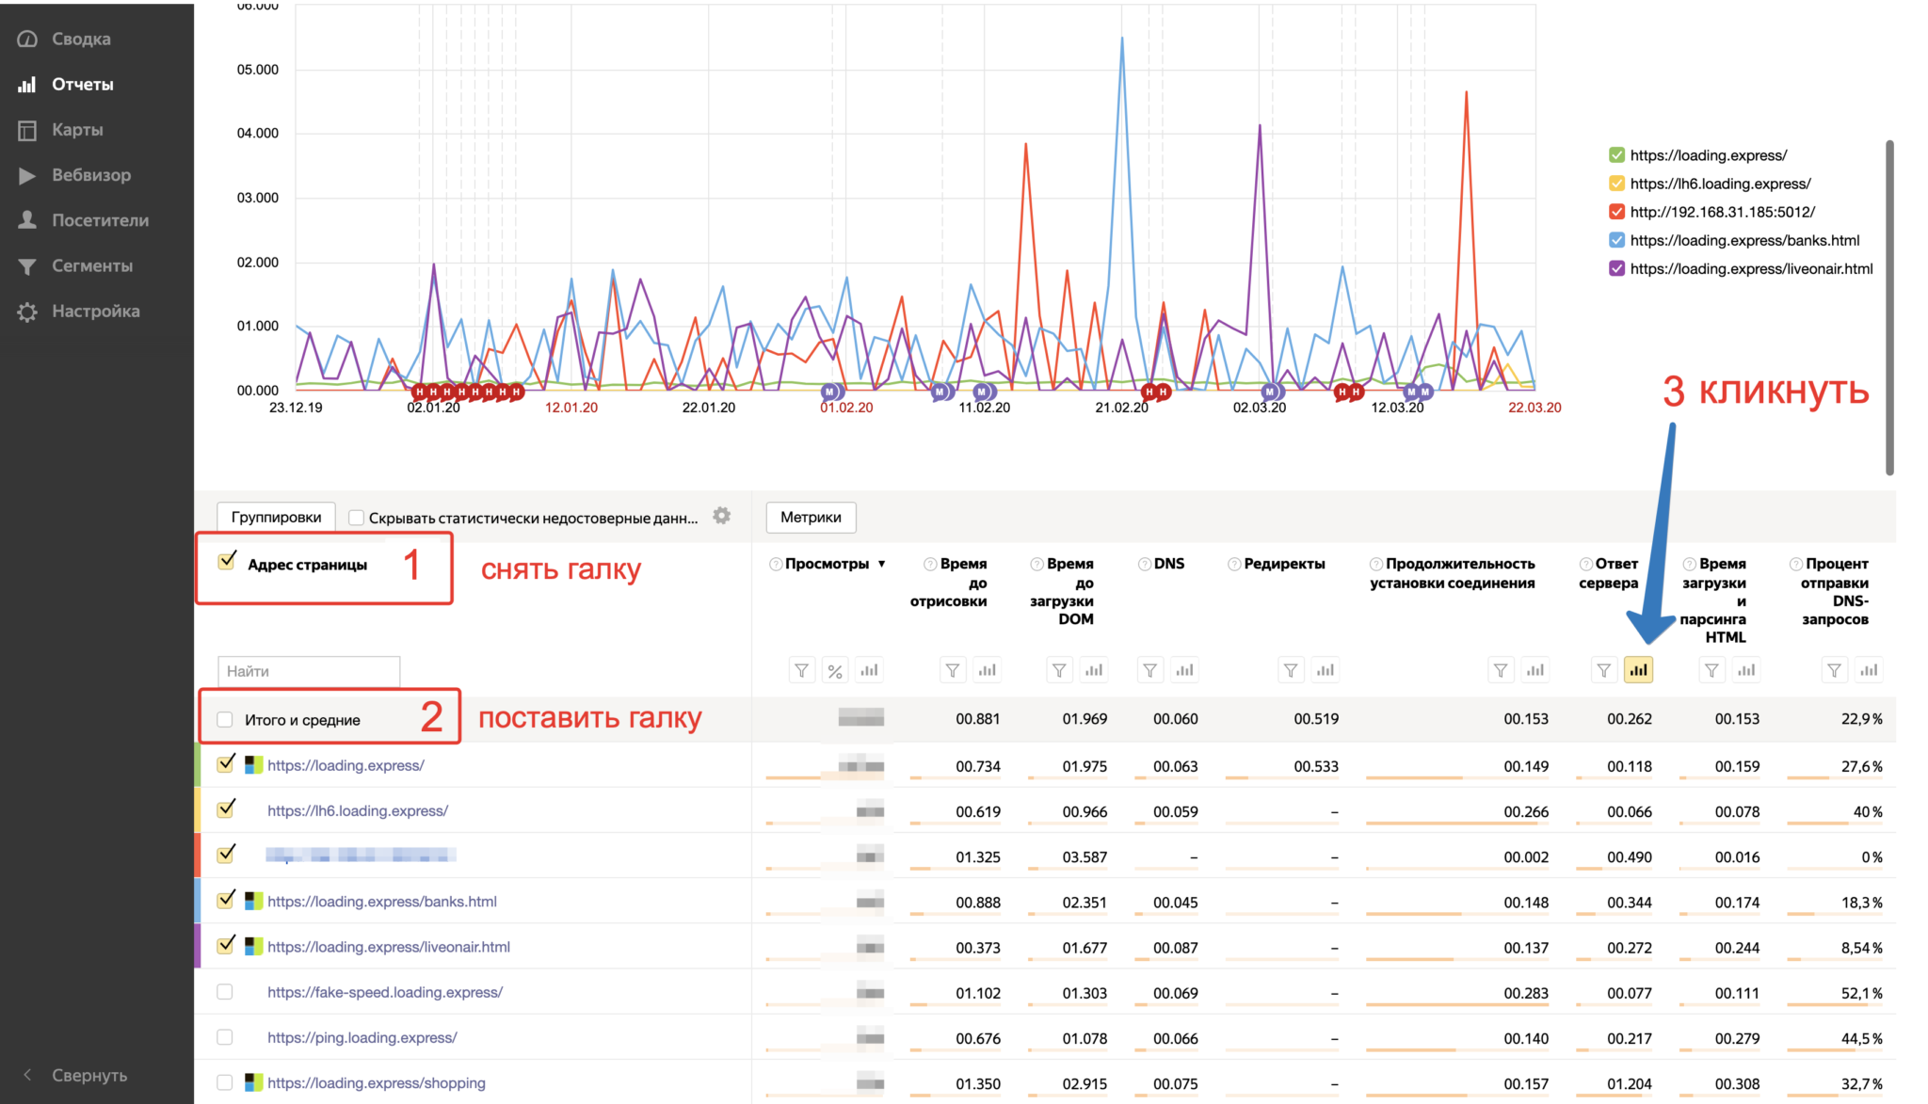
Task: Click chart icon under Процент отправки DNS-запросов
Action: tap(1868, 670)
